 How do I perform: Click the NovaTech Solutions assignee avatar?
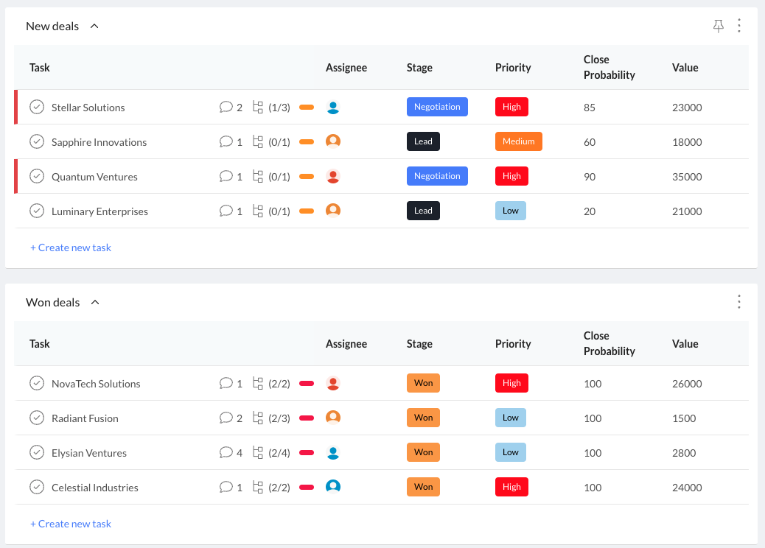(x=333, y=383)
